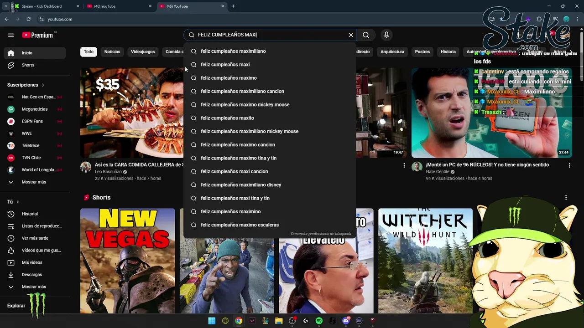Open options menu for Nate Gentile video
Image resolution: width=584 pixels, height=328 pixels.
pos(569,165)
